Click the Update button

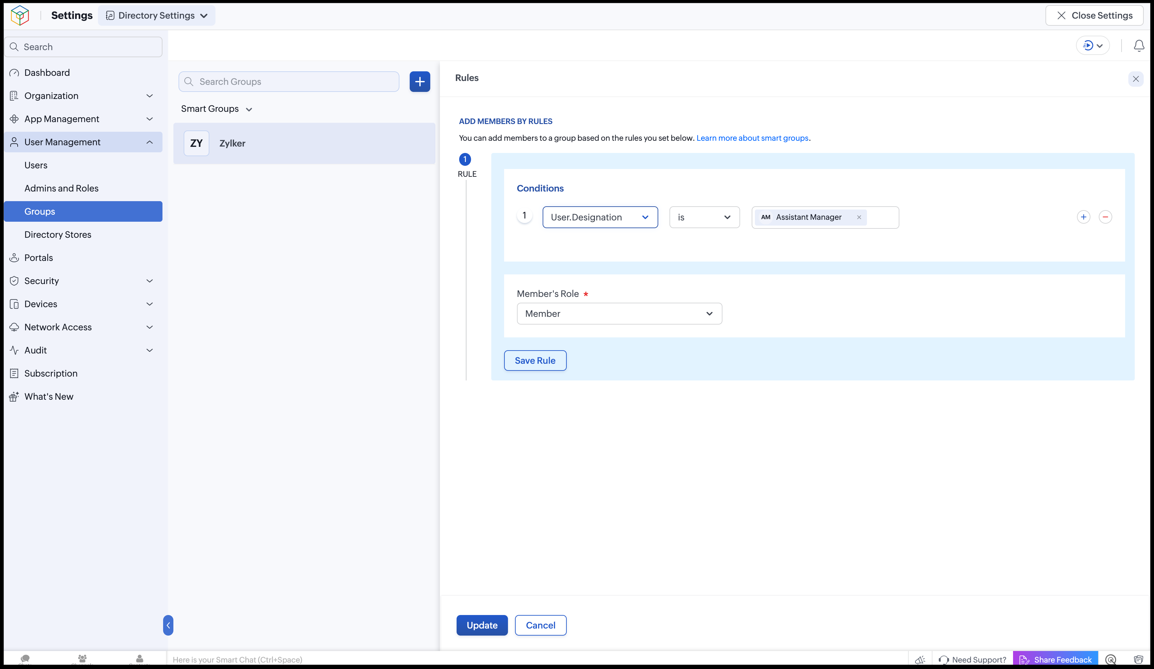(x=482, y=625)
